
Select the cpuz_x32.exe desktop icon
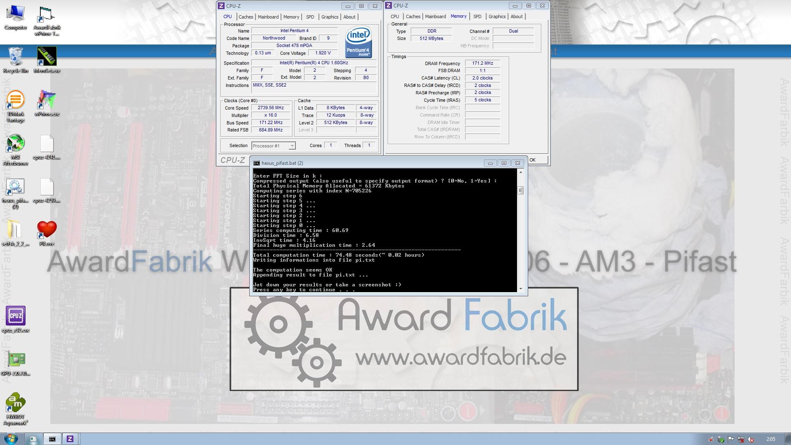pos(16,320)
